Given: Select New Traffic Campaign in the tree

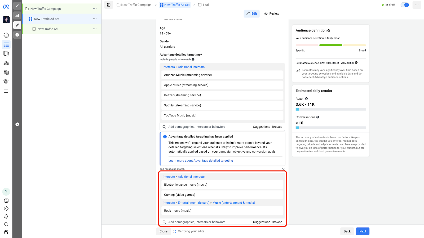Looking at the screenshot, I should coord(46,9).
